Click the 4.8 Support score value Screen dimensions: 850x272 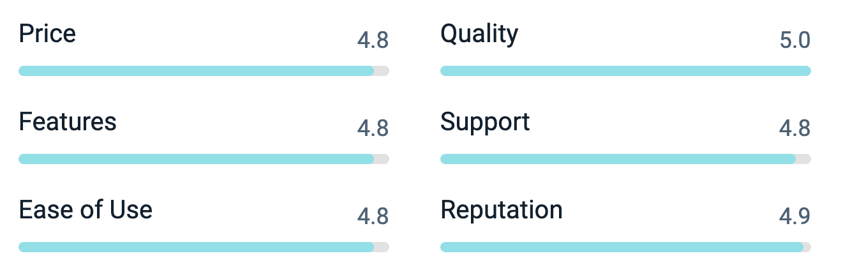pos(794,128)
